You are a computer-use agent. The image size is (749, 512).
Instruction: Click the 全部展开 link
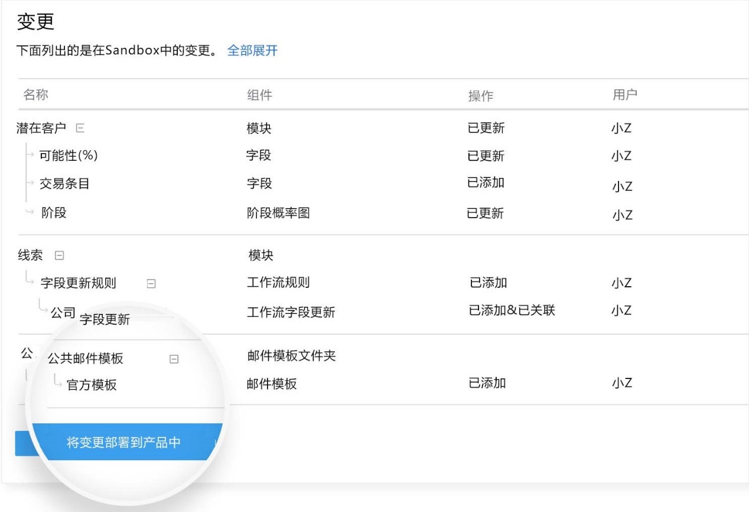(x=252, y=51)
